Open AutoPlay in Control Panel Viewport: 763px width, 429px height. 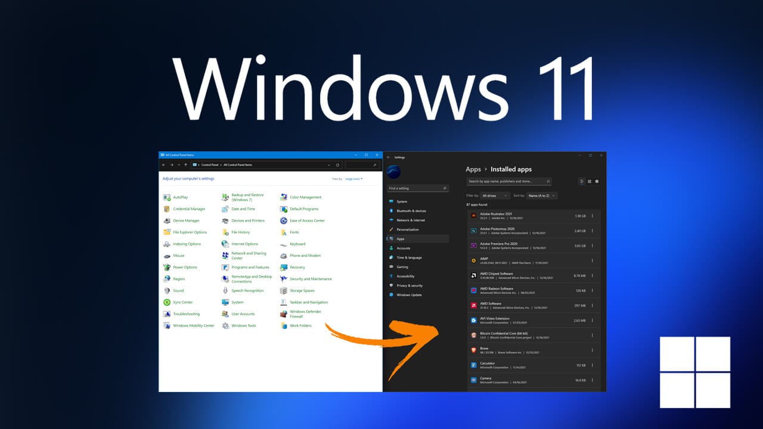coord(176,197)
